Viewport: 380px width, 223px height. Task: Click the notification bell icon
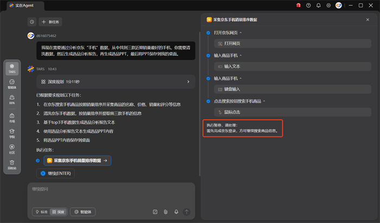pyautogui.click(x=318, y=5)
